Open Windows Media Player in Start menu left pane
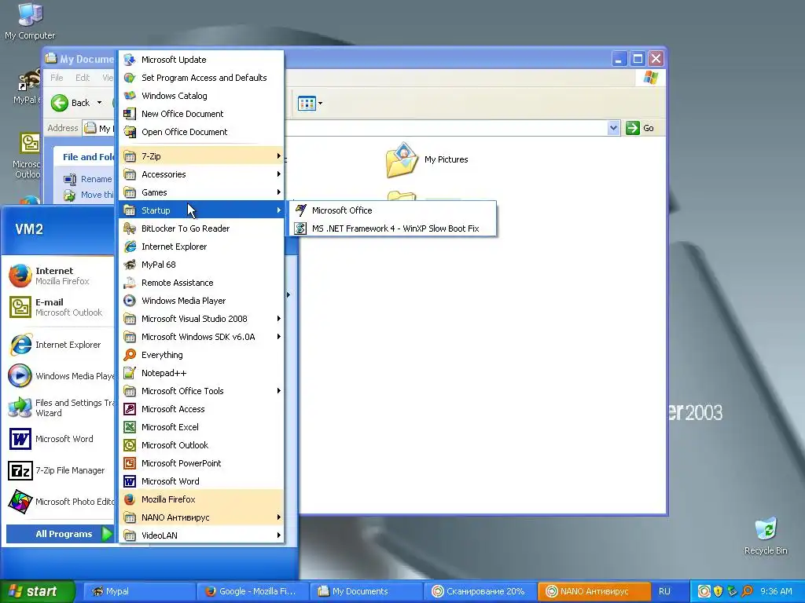Viewport: 805px width, 603px height. point(61,376)
